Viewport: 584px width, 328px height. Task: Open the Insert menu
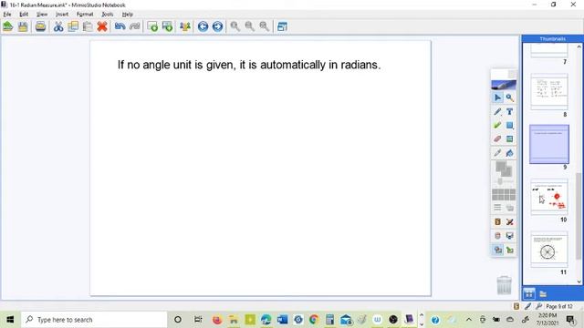(x=62, y=15)
